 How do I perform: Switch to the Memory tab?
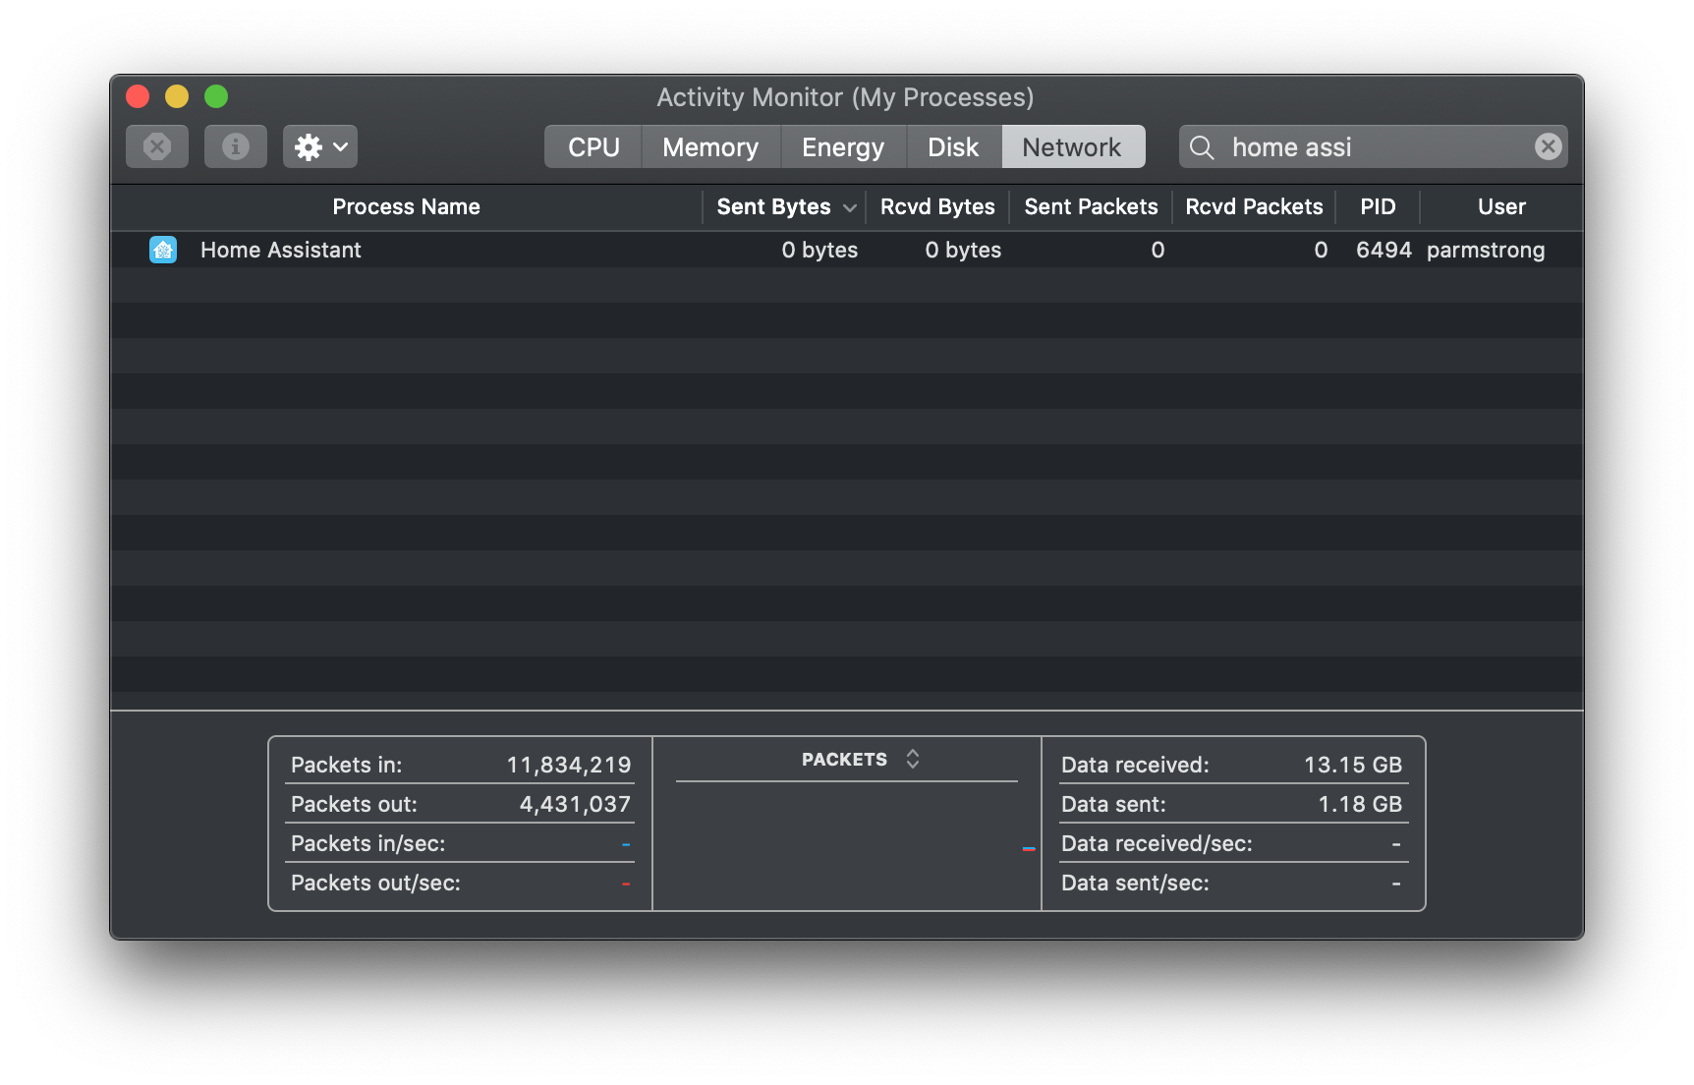click(710, 146)
